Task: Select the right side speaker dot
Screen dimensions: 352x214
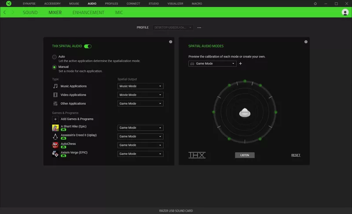Action: click(276, 112)
